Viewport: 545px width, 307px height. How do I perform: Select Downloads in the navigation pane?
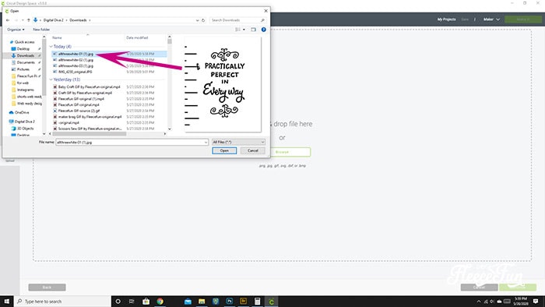[x=25, y=55]
